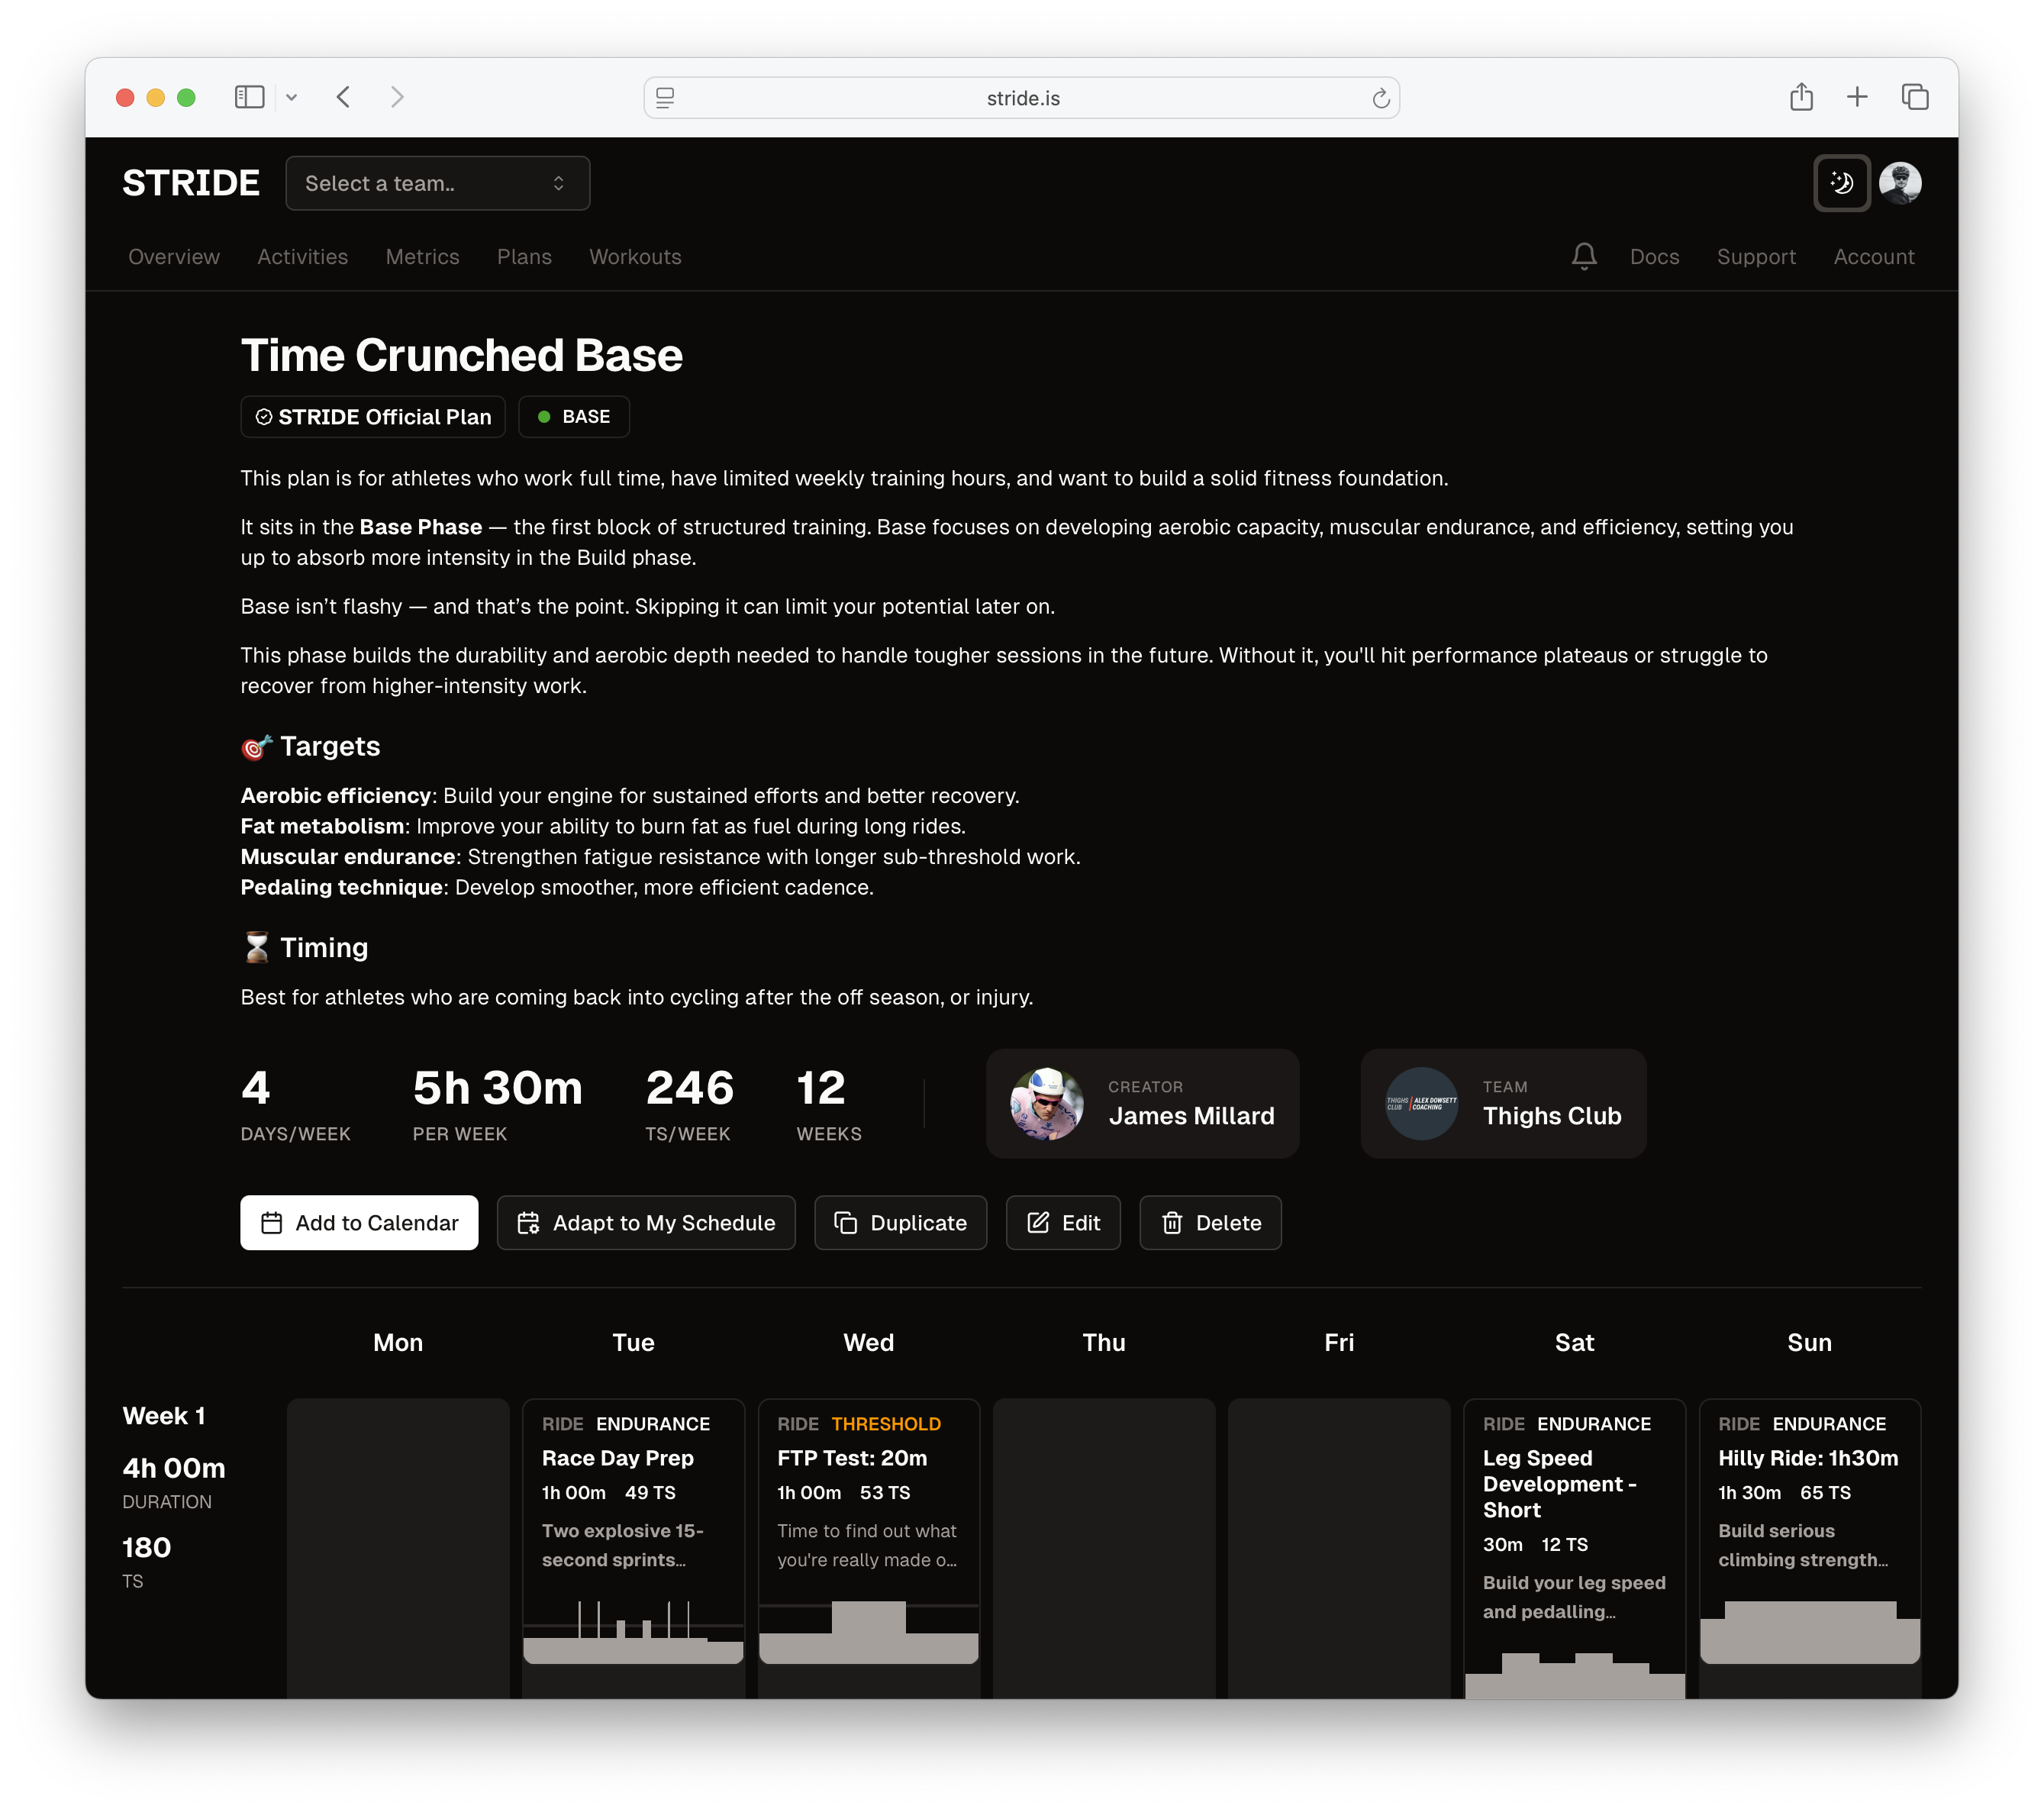Switch to the Plans tab

click(524, 257)
